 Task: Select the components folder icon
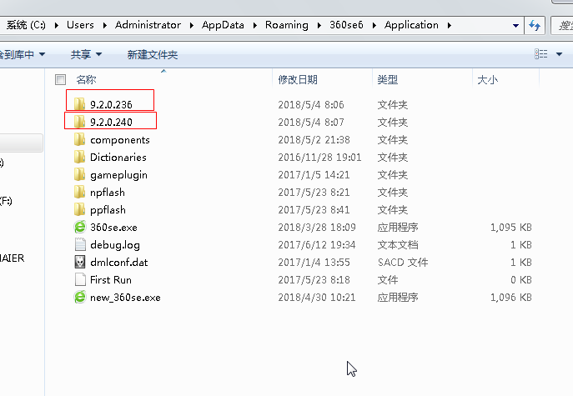coord(79,139)
